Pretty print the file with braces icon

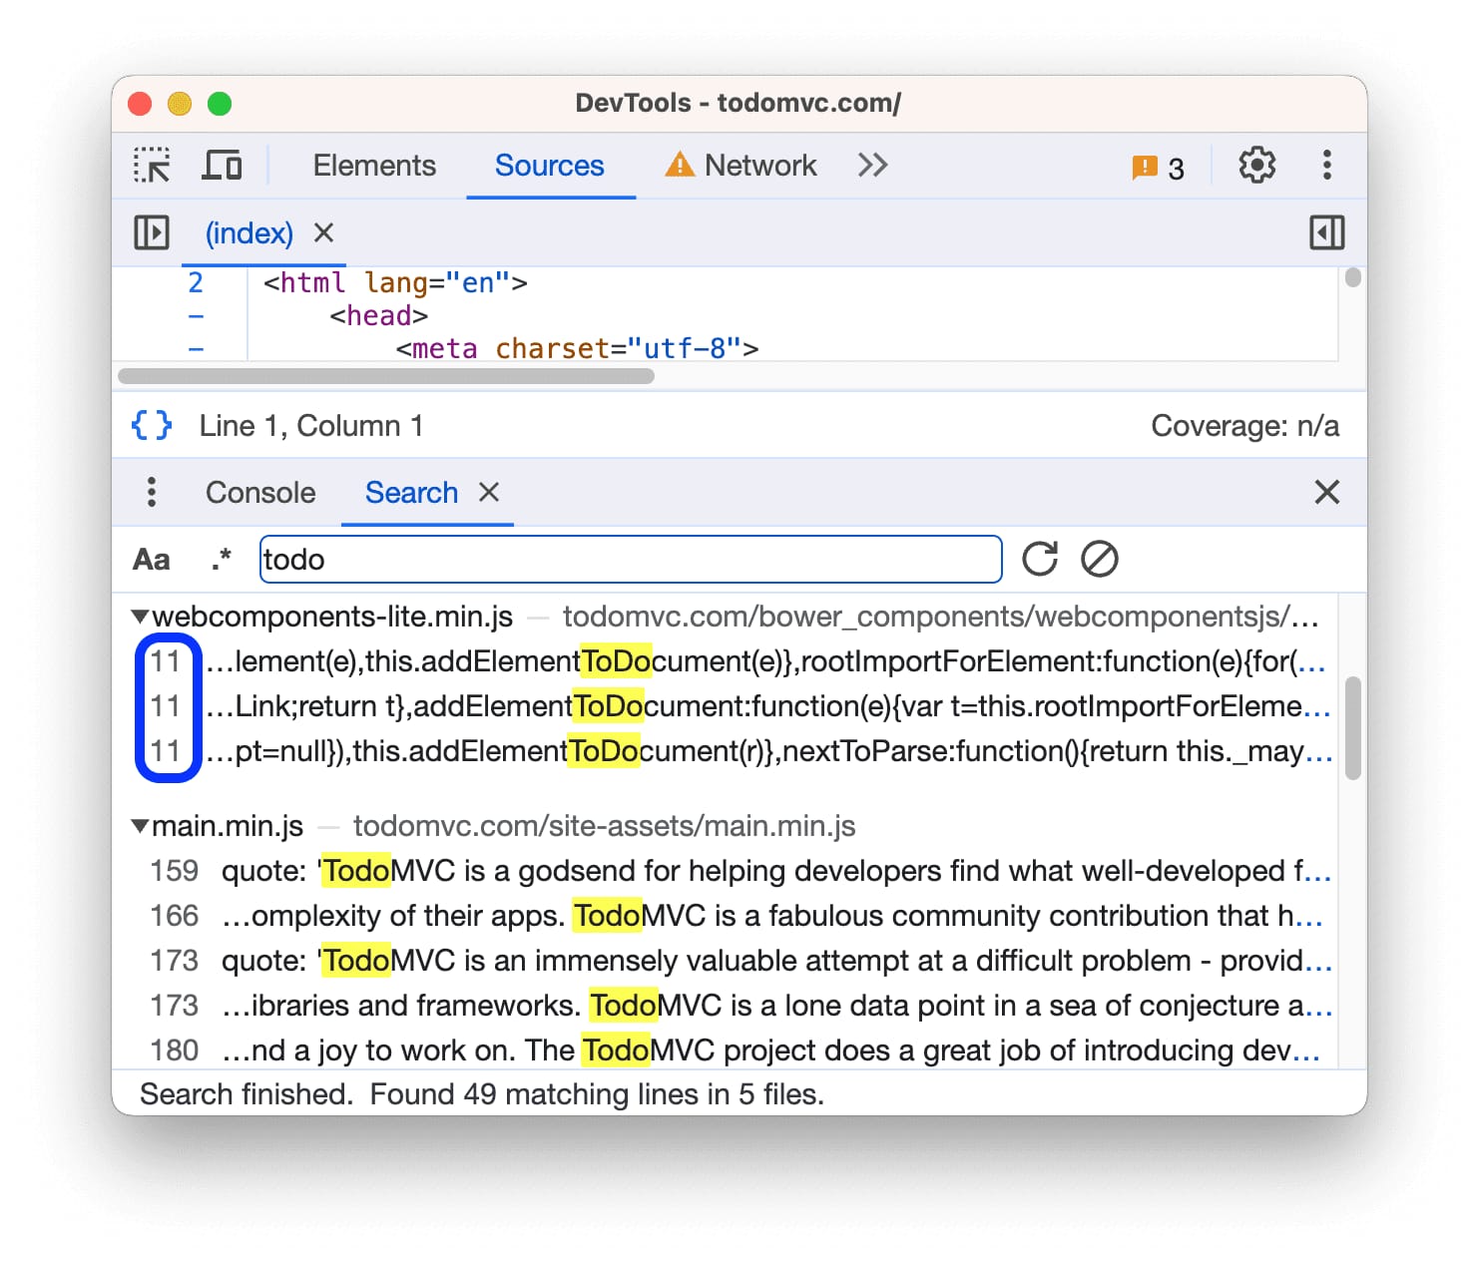152,426
